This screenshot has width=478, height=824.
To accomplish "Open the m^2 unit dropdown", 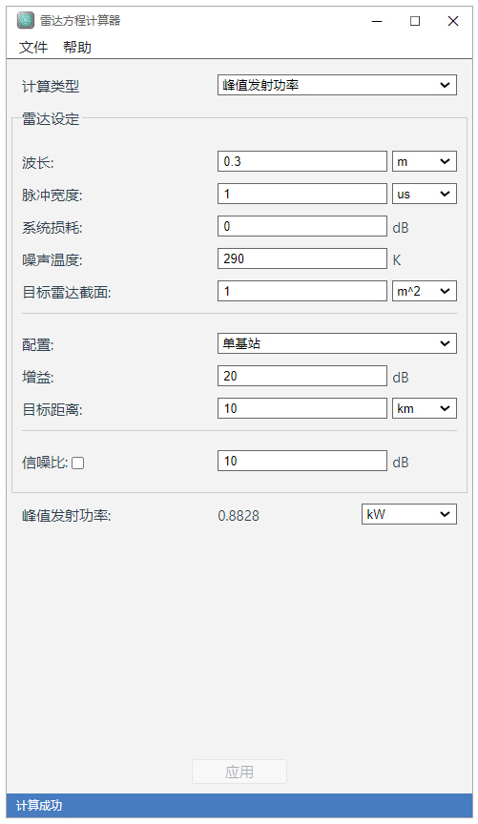I will click(x=425, y=291).
